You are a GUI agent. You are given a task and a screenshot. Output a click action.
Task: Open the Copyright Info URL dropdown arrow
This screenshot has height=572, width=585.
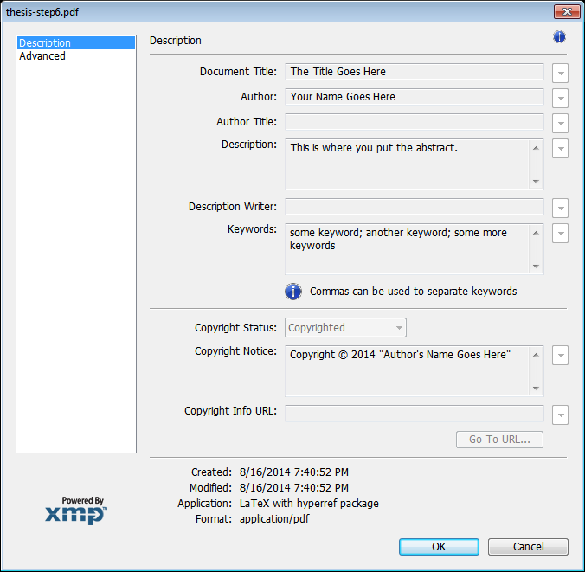pyautogui.click(x=560, y=415)
